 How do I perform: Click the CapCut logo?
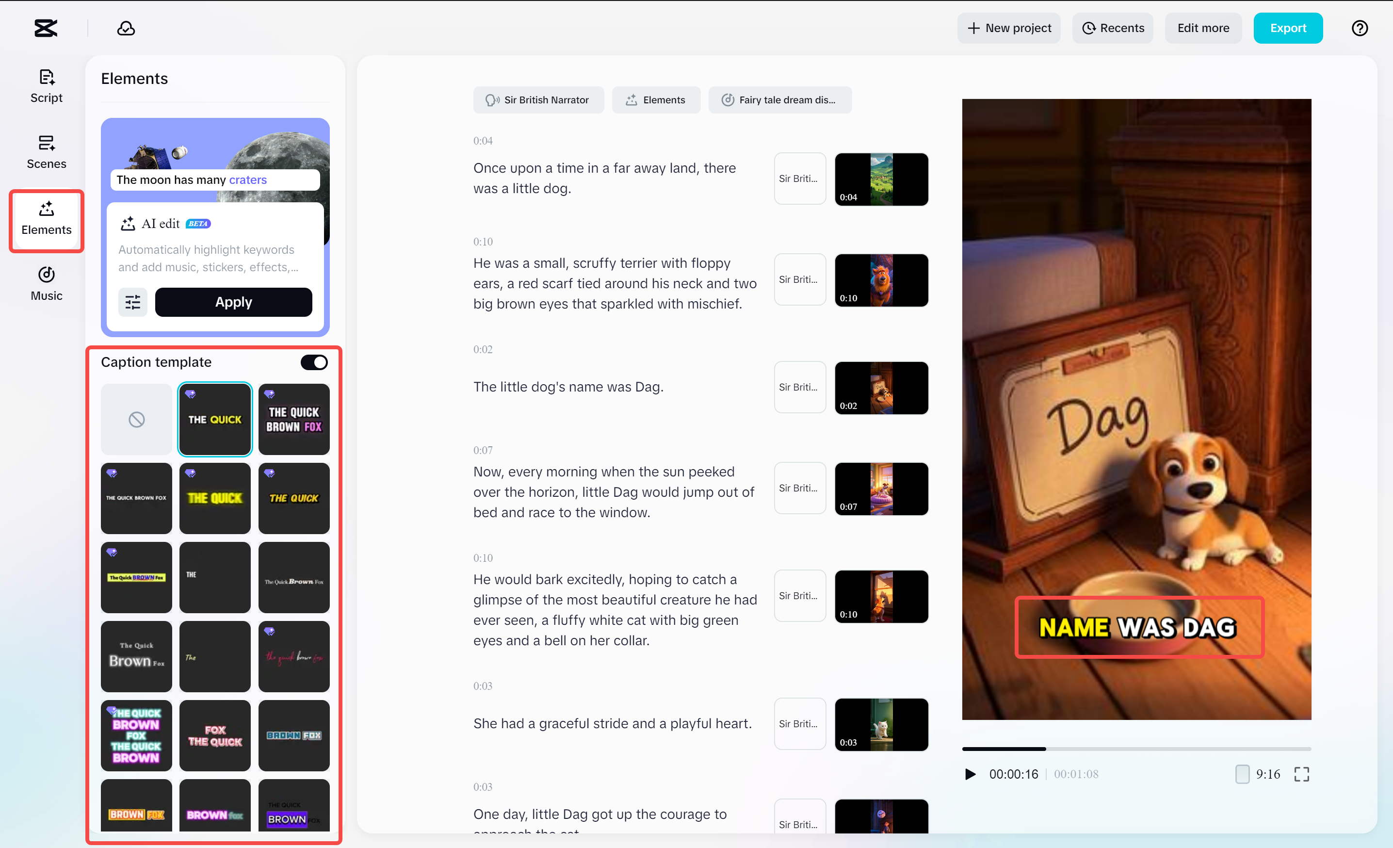point(45,28)
